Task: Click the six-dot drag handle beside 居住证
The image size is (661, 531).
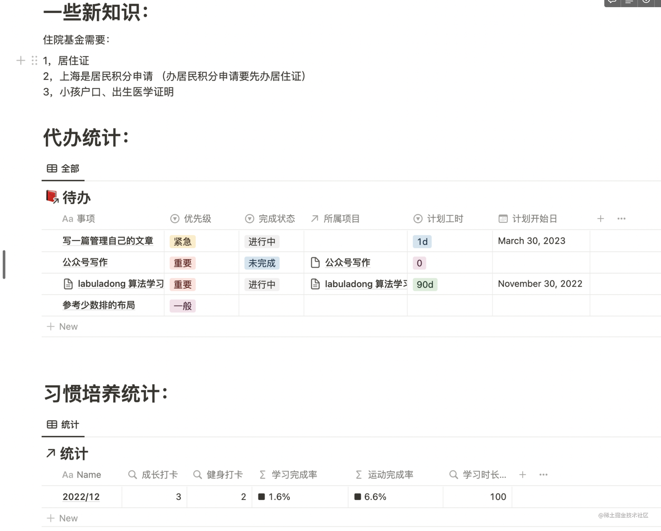Action: click(34, 60)
